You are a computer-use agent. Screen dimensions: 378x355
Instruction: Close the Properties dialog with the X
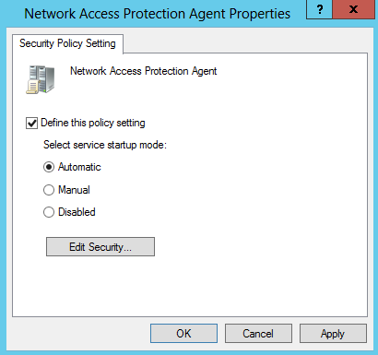353,9
